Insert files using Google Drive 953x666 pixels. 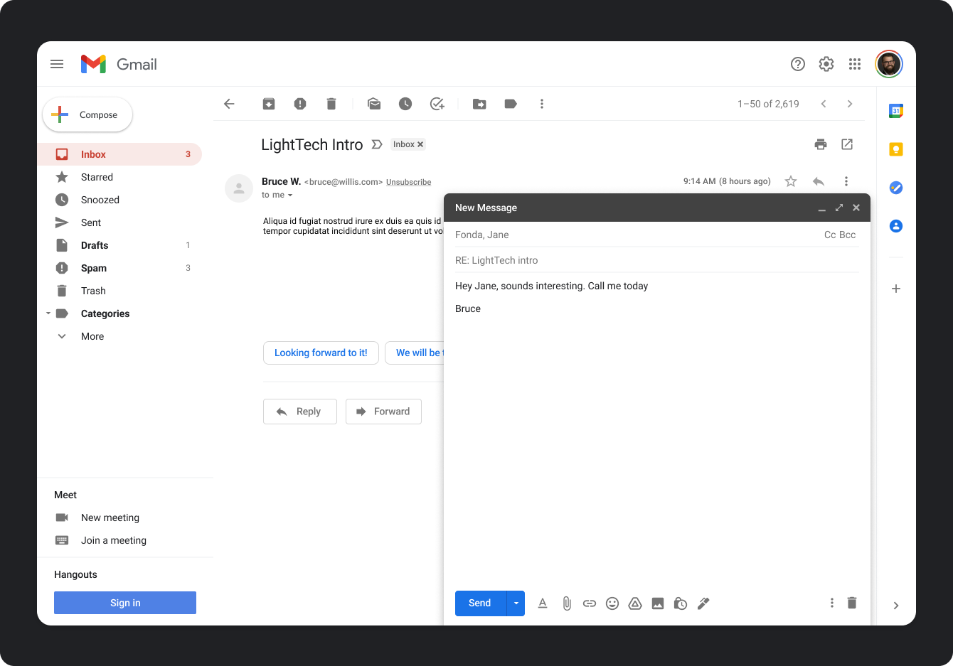(635, 603)
